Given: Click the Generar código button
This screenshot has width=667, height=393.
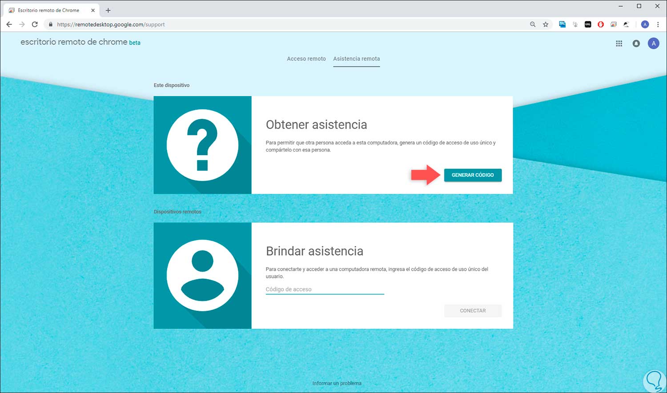Looking at the screenshot, I should (x=473, y=175).
